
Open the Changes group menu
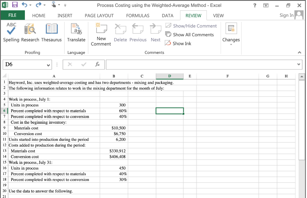[x=231, y=34]
